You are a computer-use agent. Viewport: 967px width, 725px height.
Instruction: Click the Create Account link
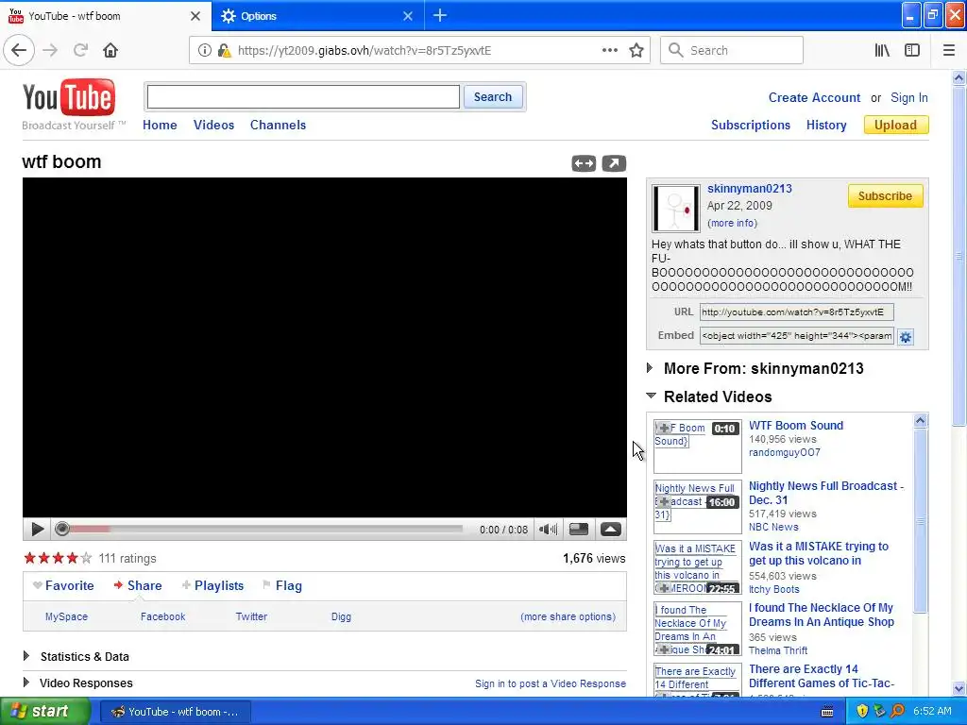(814, 97)
